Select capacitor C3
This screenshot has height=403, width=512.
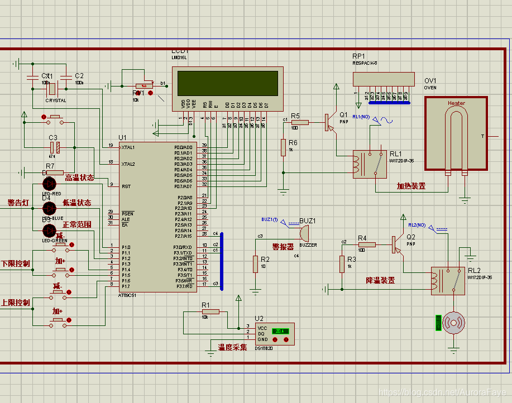(x=55, y=147)
